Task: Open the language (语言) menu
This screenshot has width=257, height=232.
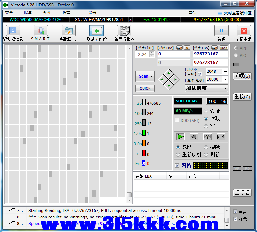Action: 66,13
